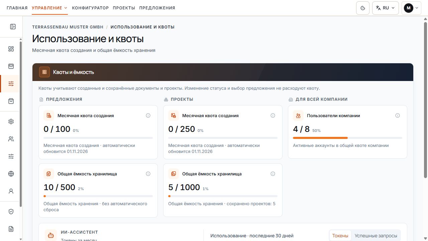428x241 pixels.
Task: Switch to the Токены tab
Action: tap(340, 236)
